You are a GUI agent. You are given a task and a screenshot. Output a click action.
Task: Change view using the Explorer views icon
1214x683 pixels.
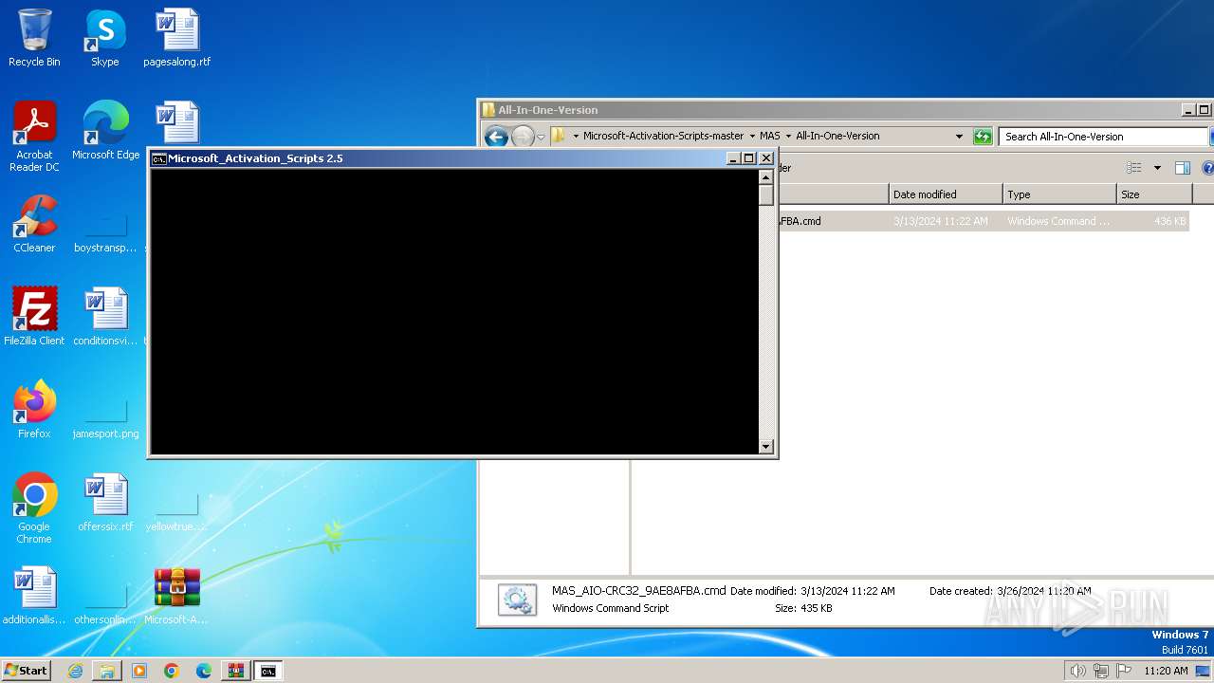1133,168
